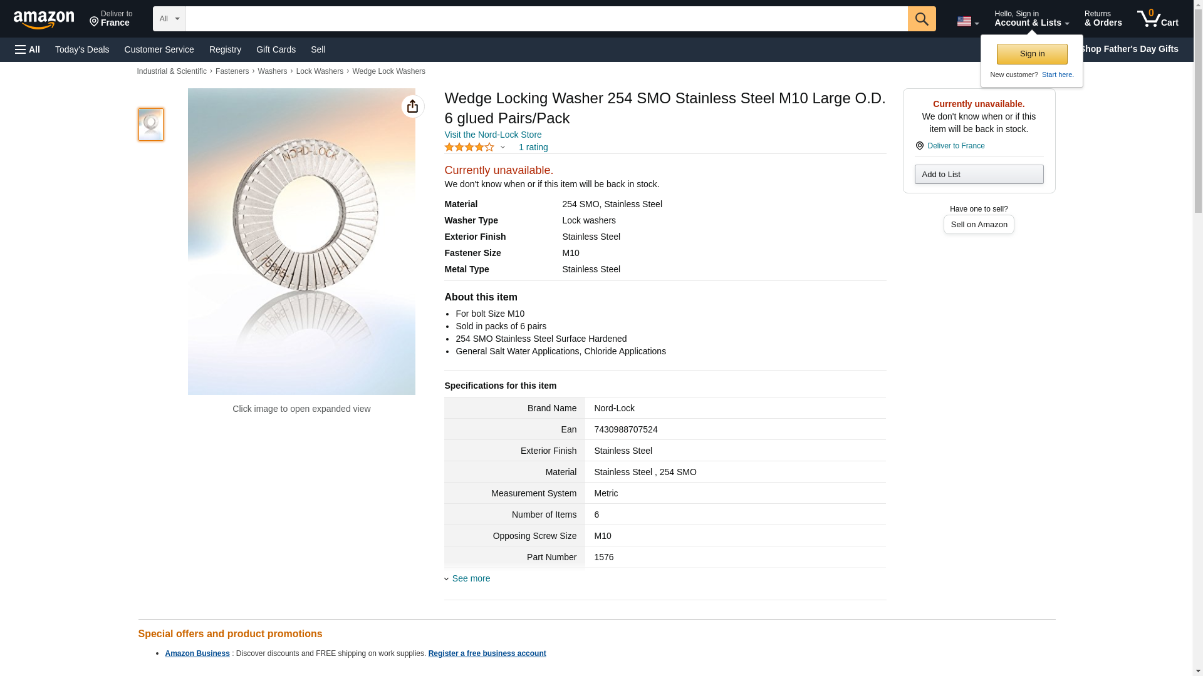Open the Account & Lists dropdown
Image resolution: width=1203 pixels, height=676 pixels.
tap(1031, 19)
